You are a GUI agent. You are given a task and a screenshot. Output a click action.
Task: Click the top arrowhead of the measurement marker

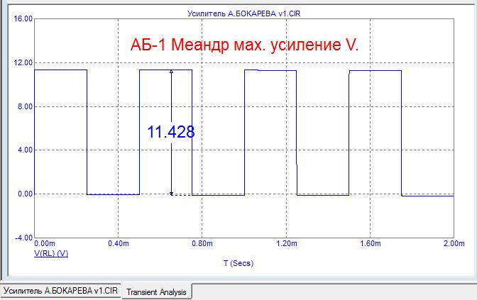point(171,72)
